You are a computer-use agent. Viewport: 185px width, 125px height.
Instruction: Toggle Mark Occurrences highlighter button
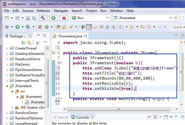(89, 27)
